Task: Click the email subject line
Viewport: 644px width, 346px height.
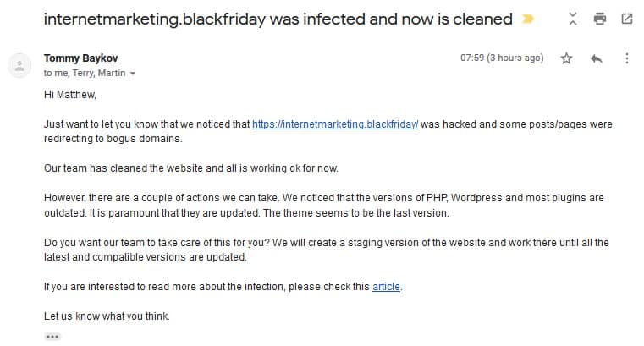Action: click(278, 19)
